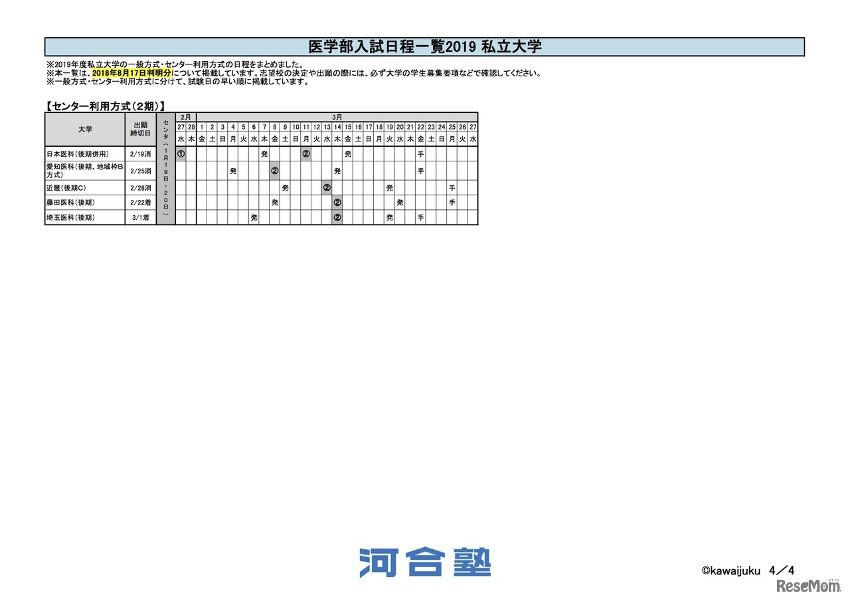This screenshot has height=601, width=850.
Task: Click the 大学 header cell of the table
Action: pyautogui.click(x=84, y=129)
